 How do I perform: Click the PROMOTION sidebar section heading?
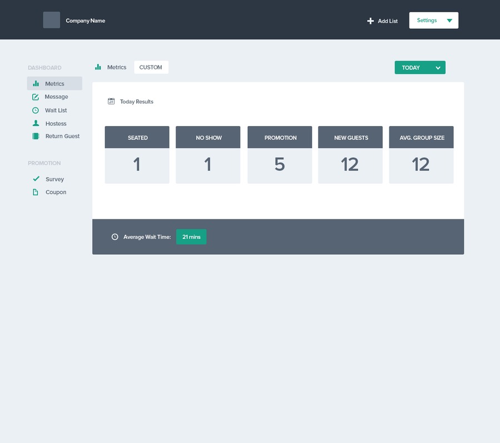44,163
